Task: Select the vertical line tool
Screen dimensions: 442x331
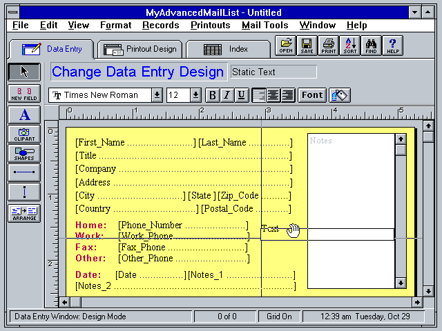Action: click(x=24, y=192)
